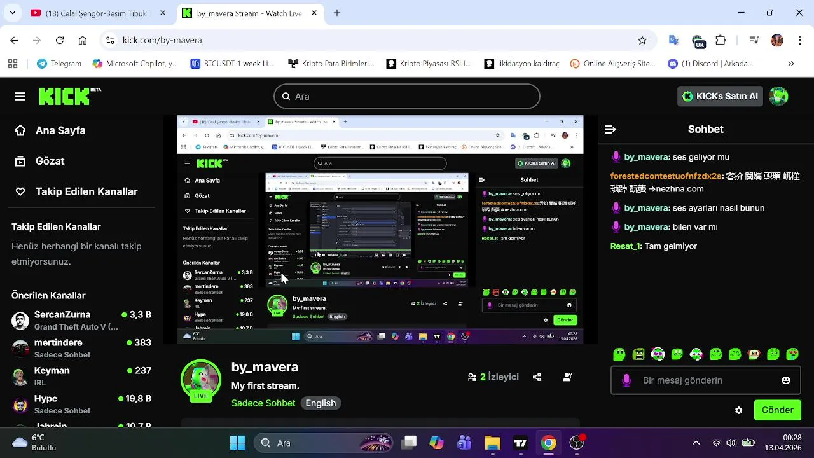Open the Discord bookmark
The image size is (814, 458).
(711, 64)
